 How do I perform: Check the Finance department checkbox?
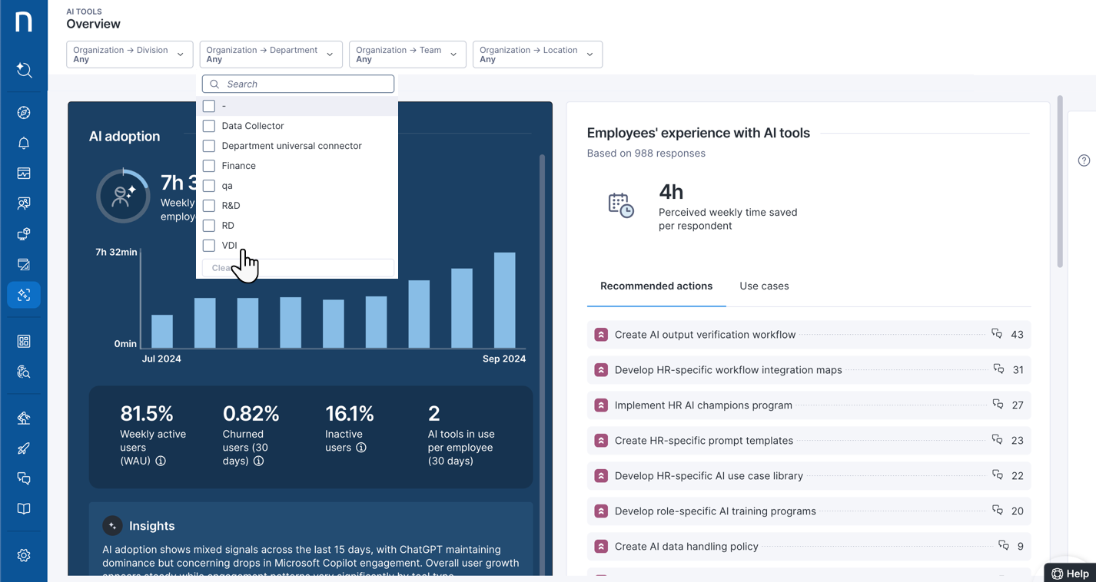tap(209, 166)
